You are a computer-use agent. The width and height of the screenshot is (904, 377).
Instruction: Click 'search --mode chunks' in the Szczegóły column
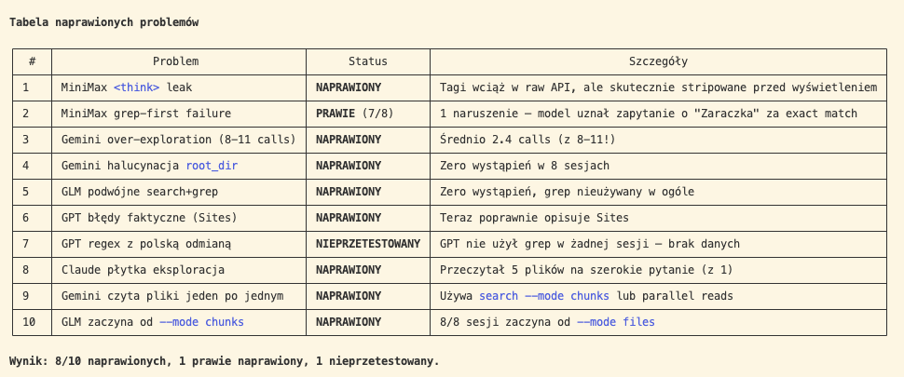pos(544,296)
